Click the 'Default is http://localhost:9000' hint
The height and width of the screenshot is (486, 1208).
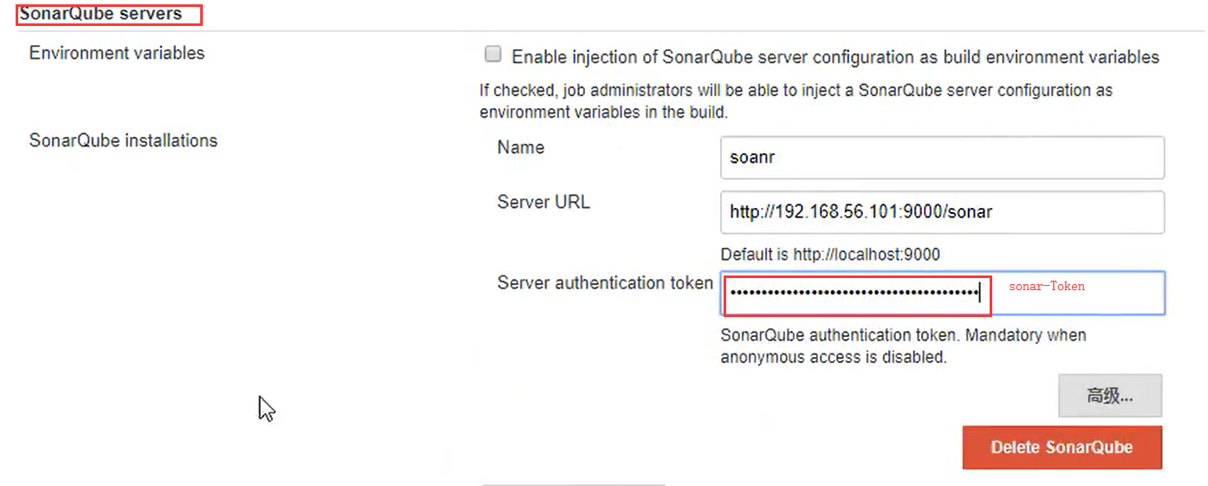[x=830, y=255]
